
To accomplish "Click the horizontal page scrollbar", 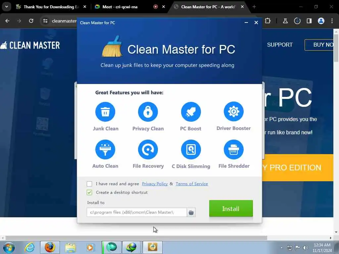I will click(136, 238).
